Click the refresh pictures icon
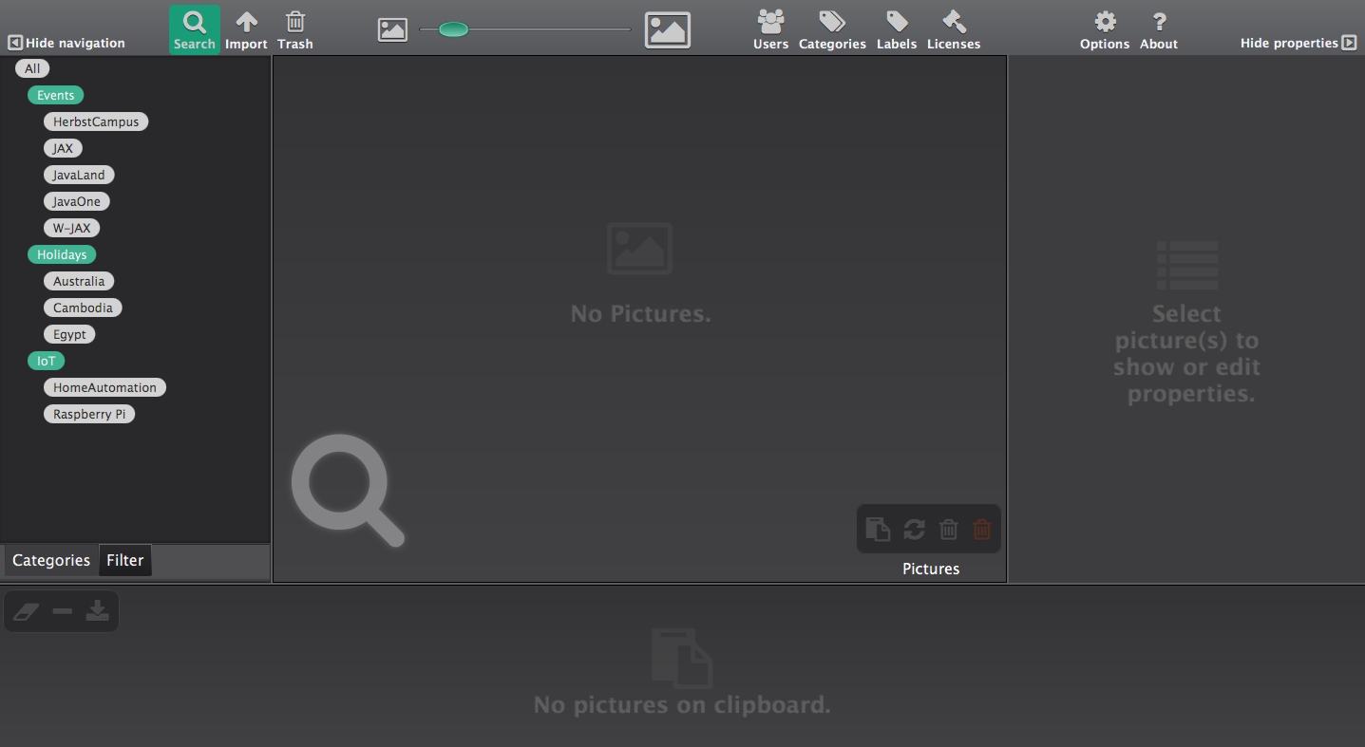Screen dimensions: 1365x747 pyautogui.click(x=914, y=530)
